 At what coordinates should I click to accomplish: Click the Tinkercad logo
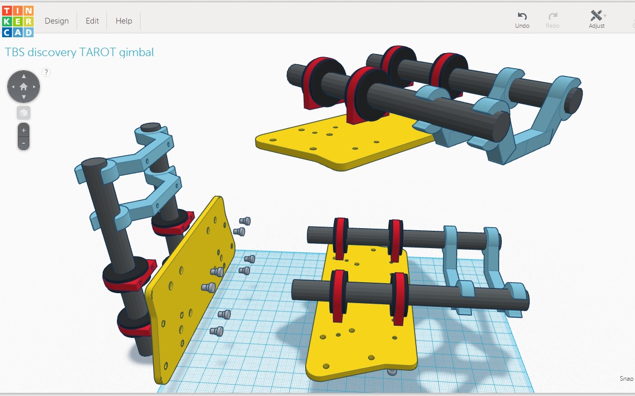click(18, 21)
